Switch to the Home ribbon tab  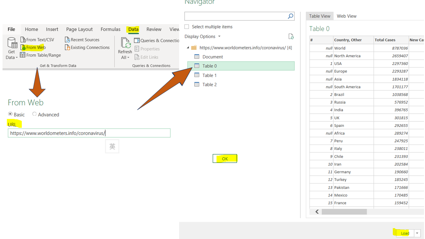click(x=31, y=29)
